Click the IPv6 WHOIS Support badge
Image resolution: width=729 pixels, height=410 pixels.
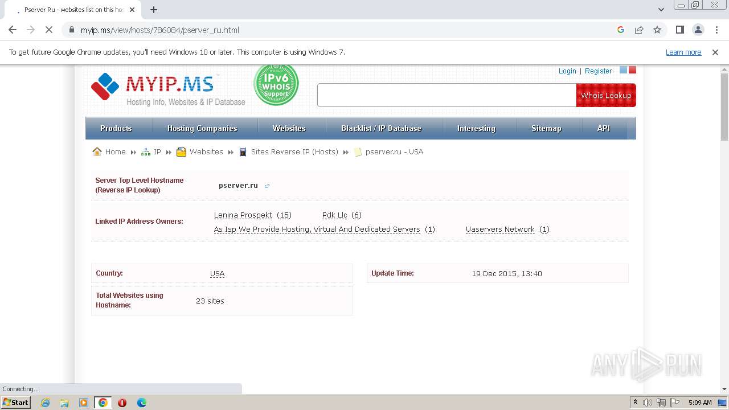(276, 84)
